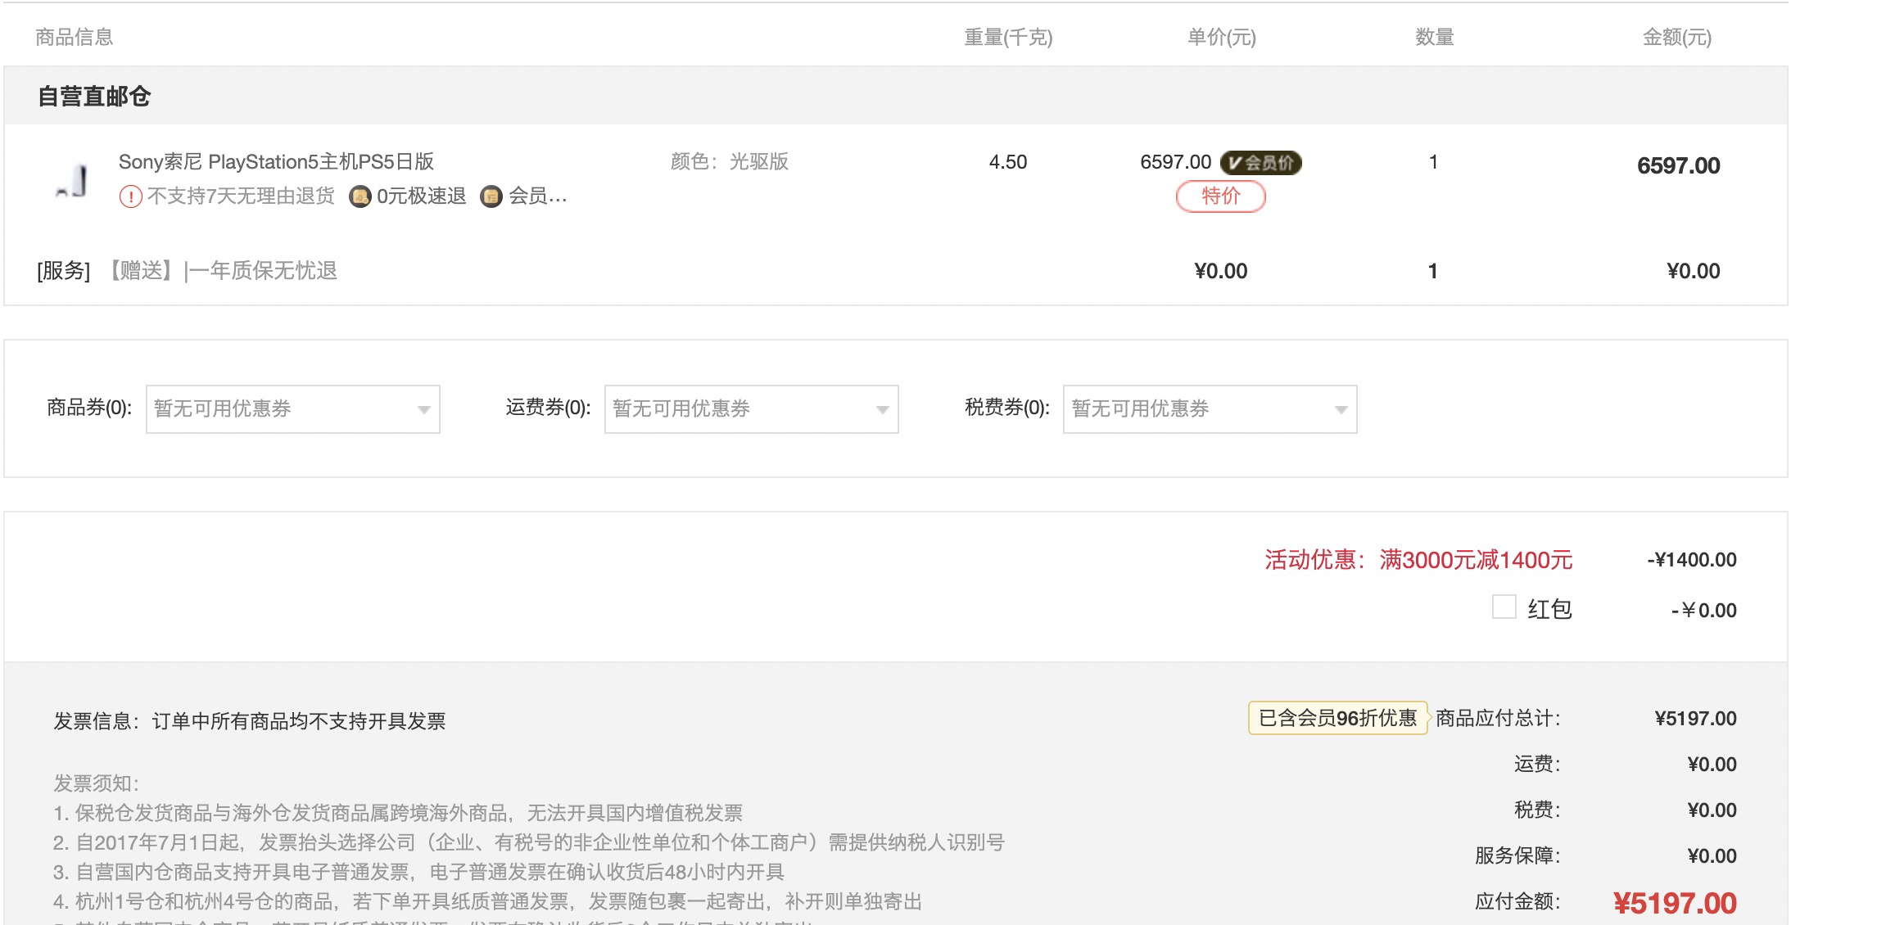Click the 自营直邮仓 warehouse header
Image resolution: width=1877 pixels, height=925 pixels.
(94, 97)
